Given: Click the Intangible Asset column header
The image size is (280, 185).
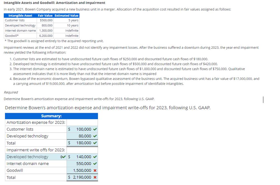Looking at the screenshot, I should coord(20,16).
